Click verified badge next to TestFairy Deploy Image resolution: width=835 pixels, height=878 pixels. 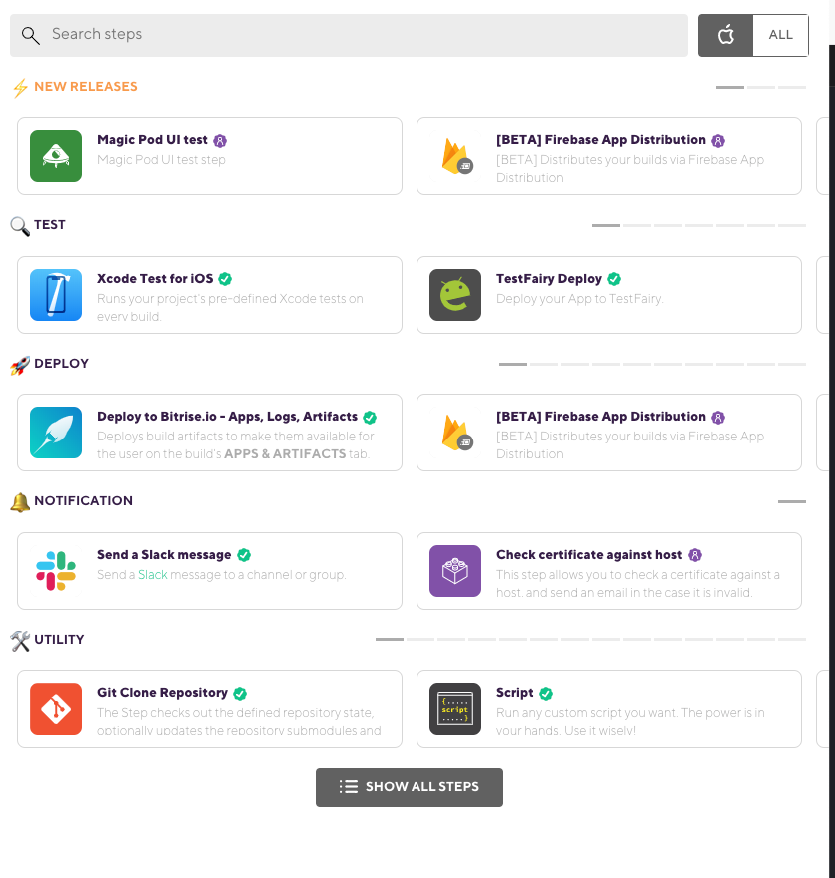pyautogui.click(x=614, y=279)
